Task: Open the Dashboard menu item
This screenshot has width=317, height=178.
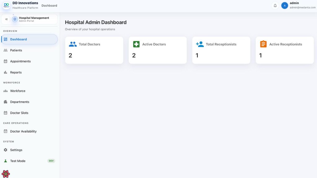Action: 29,39
